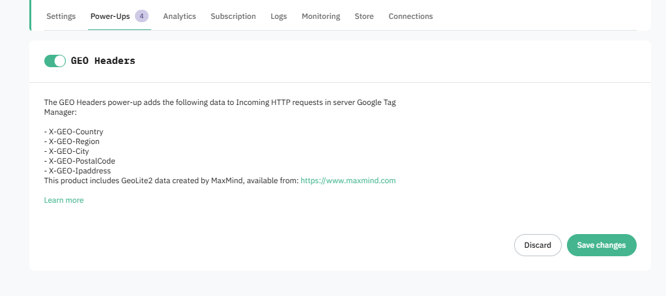This screenshot has width=666, height=296.
Task: Open the Logs tab
Action: click(278, 16)
